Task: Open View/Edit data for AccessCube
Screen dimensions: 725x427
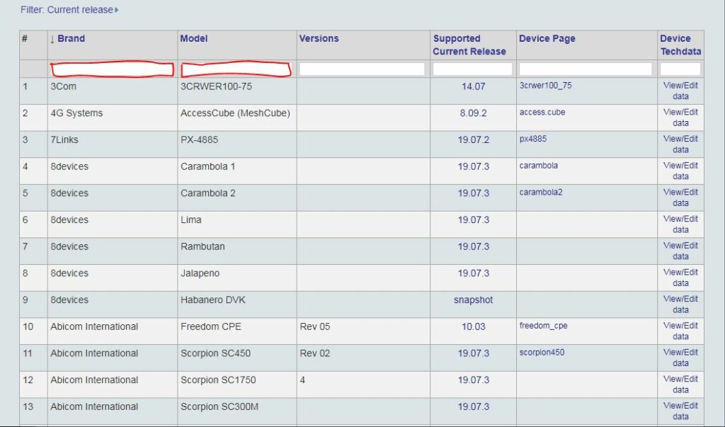Action: point(680,118)
